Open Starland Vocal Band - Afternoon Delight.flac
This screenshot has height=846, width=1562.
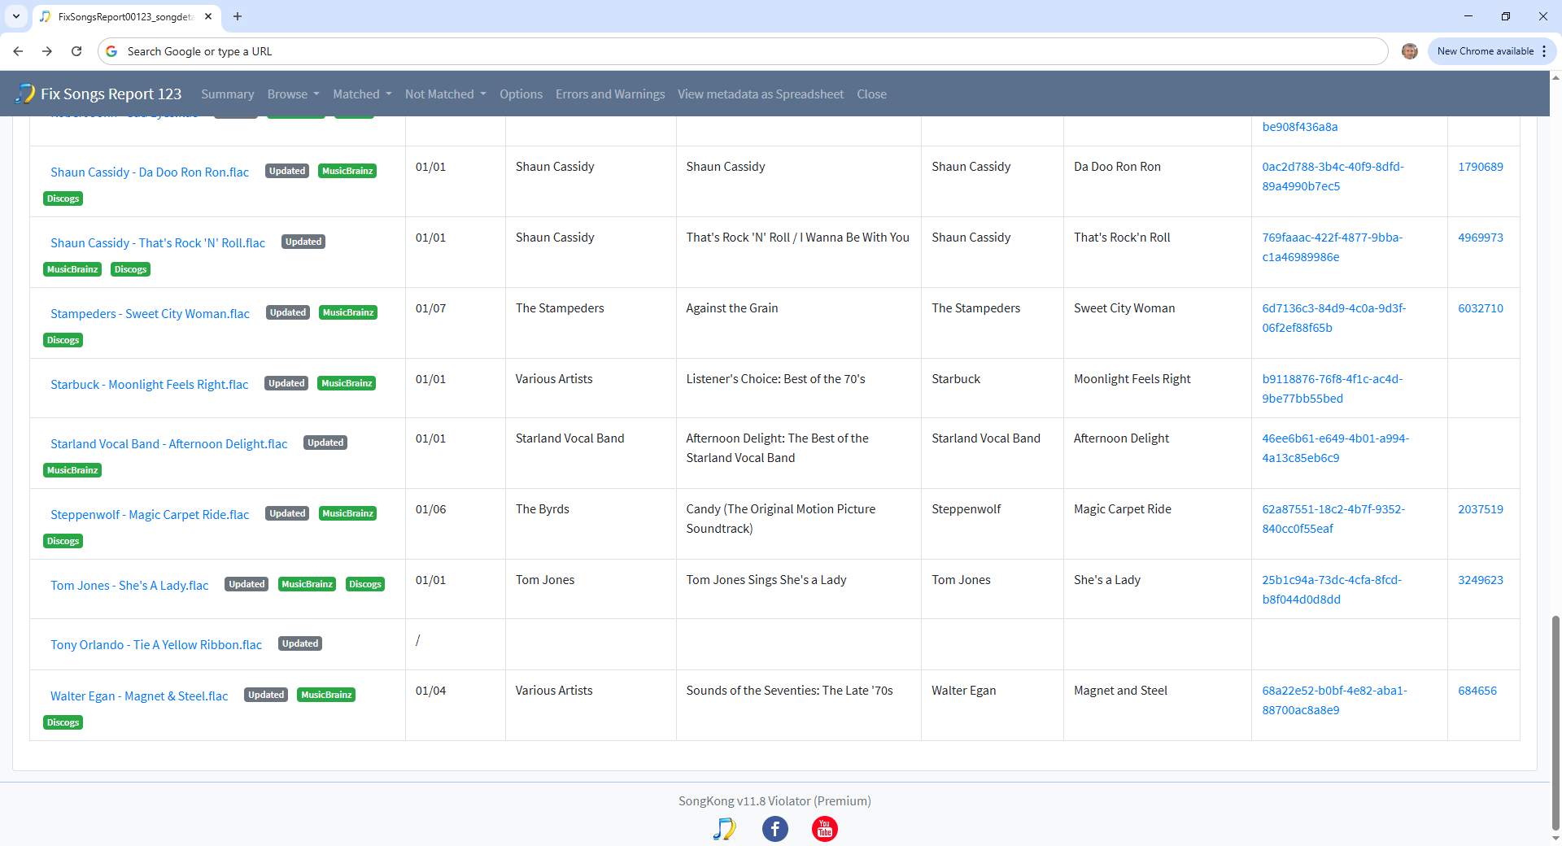click(169, 444)
